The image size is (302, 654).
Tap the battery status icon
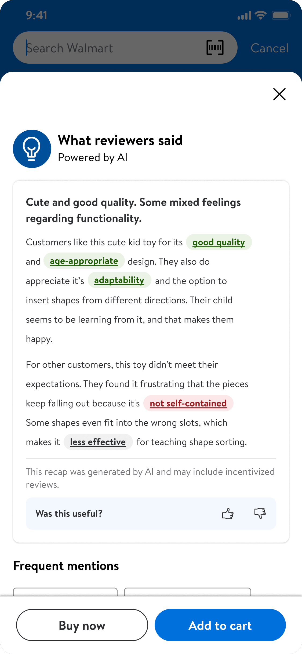point(281,15)
